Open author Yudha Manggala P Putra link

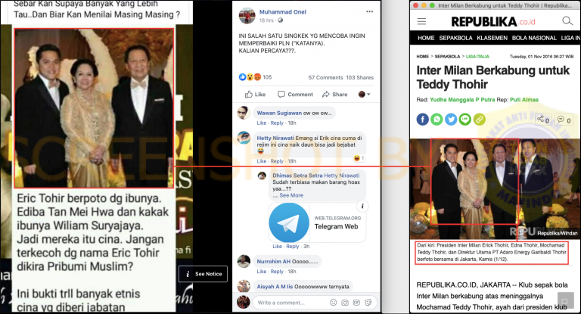[x=462, y=100]
